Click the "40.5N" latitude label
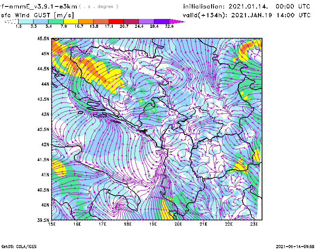Image resolution: width=323 pixels, height=249 pixels. coord(43,190)
